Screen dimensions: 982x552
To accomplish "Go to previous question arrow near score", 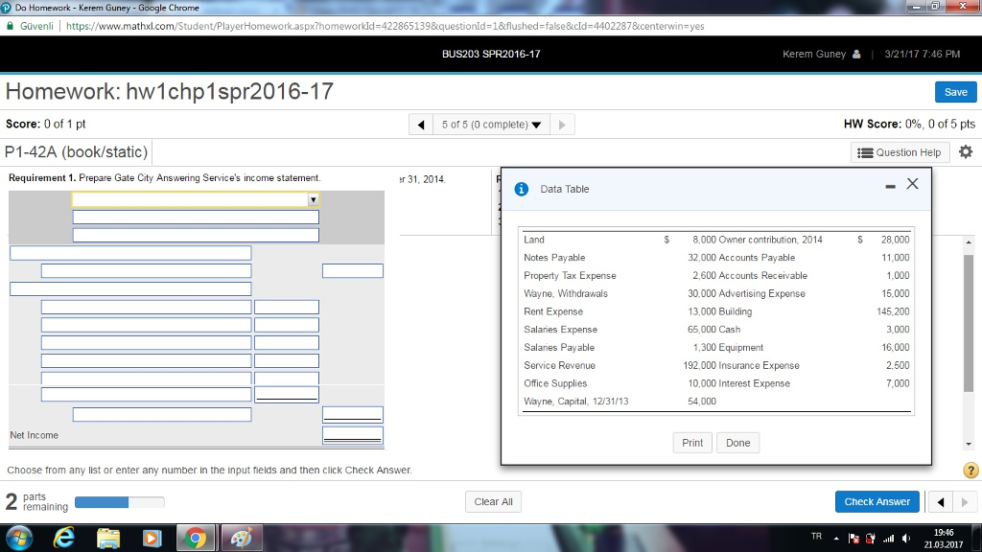I will [421, 125].
